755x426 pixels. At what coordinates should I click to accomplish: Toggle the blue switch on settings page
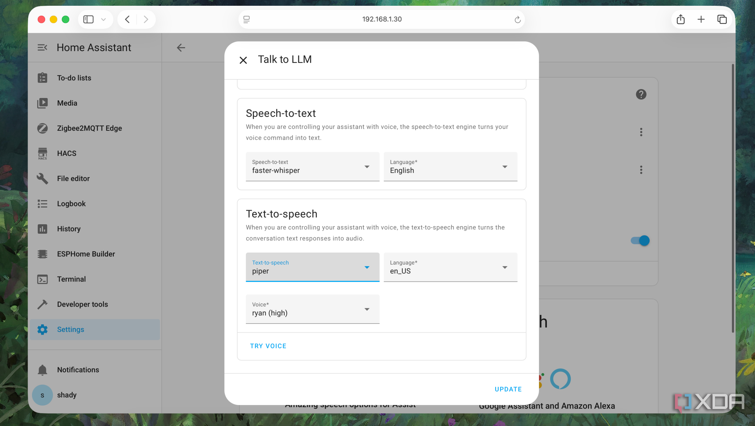point(640,241)
